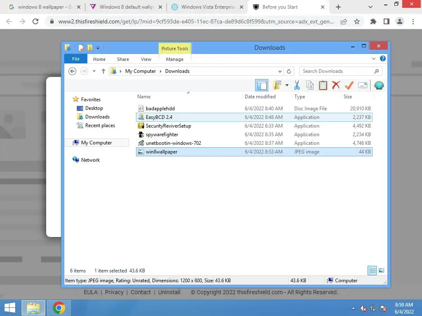Viewport: 422px width, 316px height.
Task: Expand the address bar history dropdown
Action: [x=280, y=72]
